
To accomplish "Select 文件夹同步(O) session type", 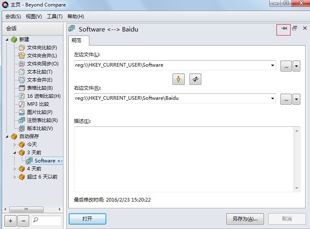I will tap(42, 64).
